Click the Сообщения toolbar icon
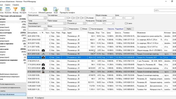This screenshot has width=176, height=99. coord(32,10)
